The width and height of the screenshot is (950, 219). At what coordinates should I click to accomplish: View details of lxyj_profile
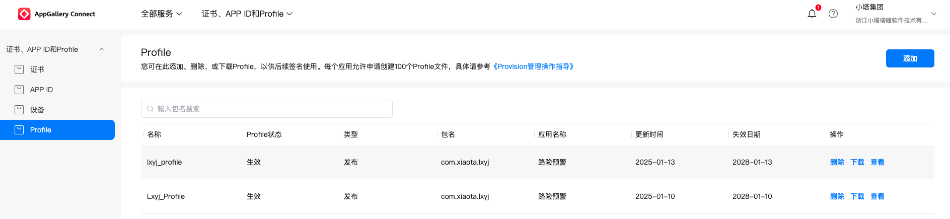(x=877, y=162)
